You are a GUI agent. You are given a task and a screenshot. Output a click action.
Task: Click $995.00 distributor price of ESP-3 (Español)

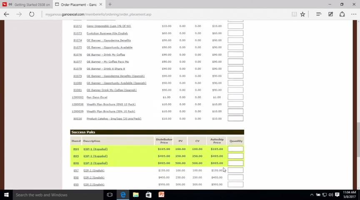pos(164,163)
